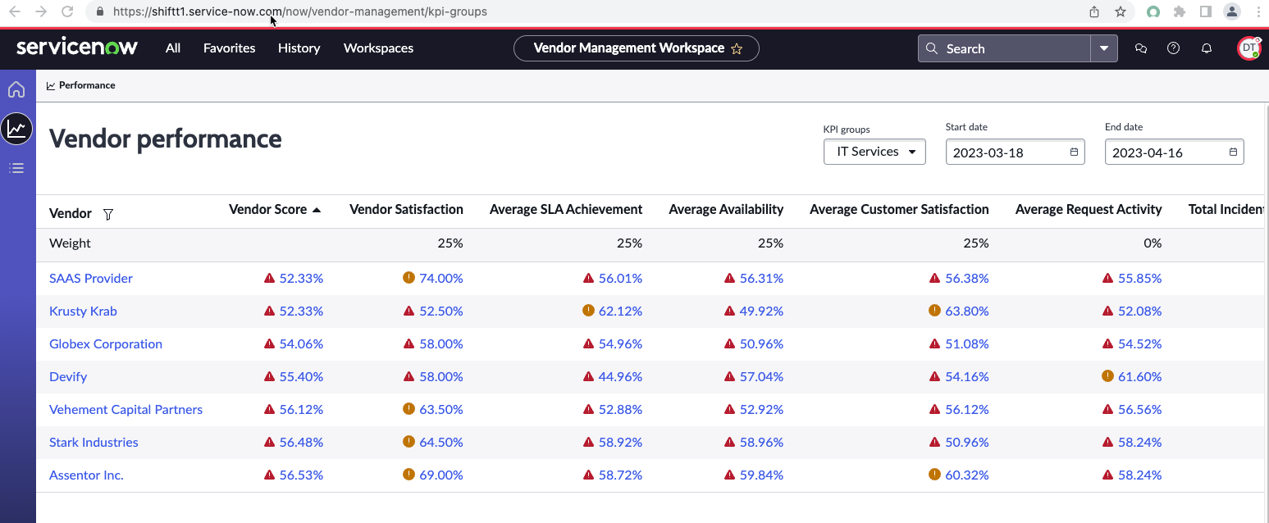The height and width of the screenshot is (523, 1269).
Task: Open the Globex Corporation vendor link
Action: pyautogui.click(x=106, y=344)
